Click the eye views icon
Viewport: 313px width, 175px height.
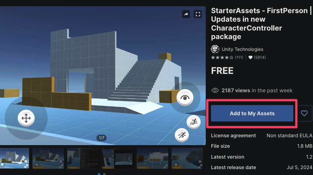pos(215,90)
